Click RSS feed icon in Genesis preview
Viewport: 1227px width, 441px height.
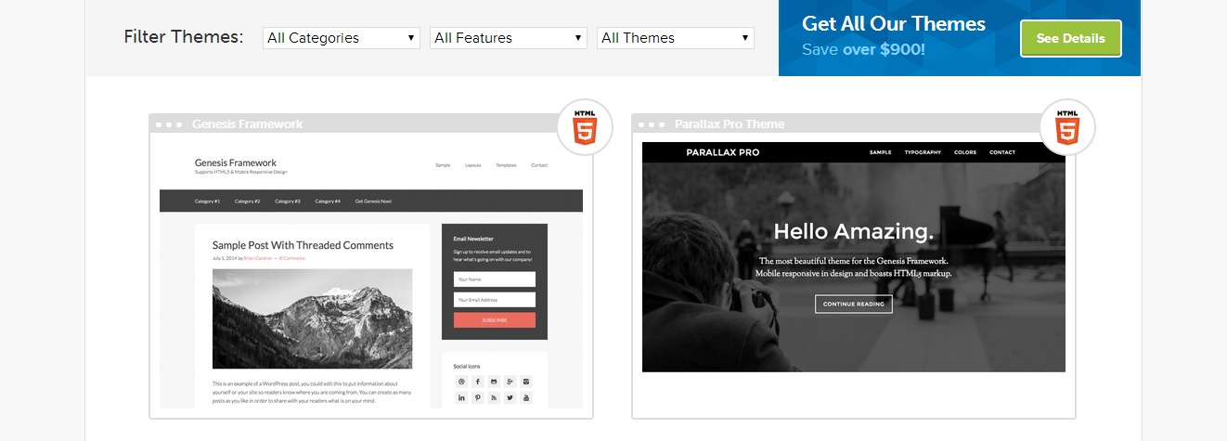pyautogui.click(x=494, y=397)
